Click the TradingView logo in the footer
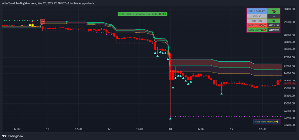Screen dimensions: 299x140 pos(13,136)
